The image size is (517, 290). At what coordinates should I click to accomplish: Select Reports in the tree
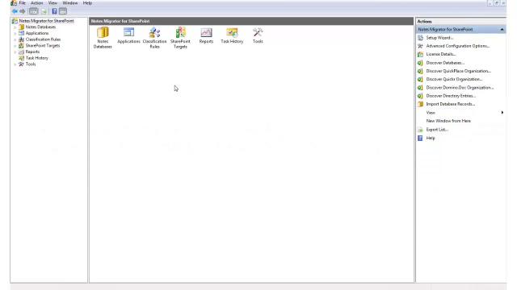click(32, 52)
